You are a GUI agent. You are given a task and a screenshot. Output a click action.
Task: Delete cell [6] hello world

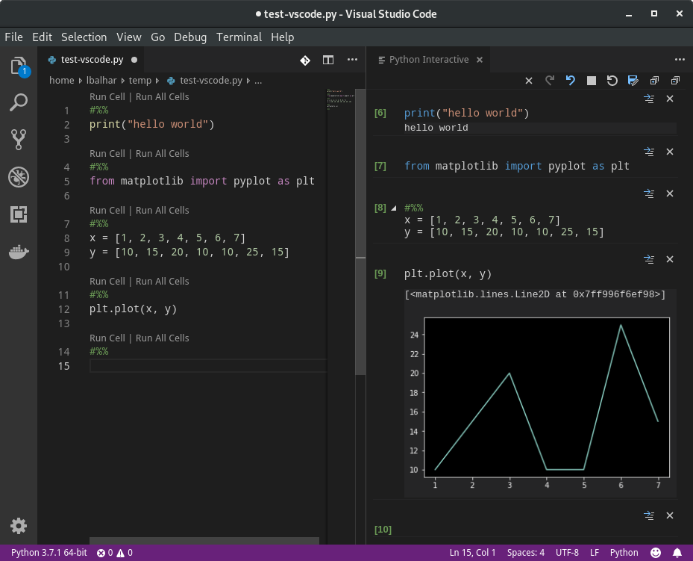670,99
